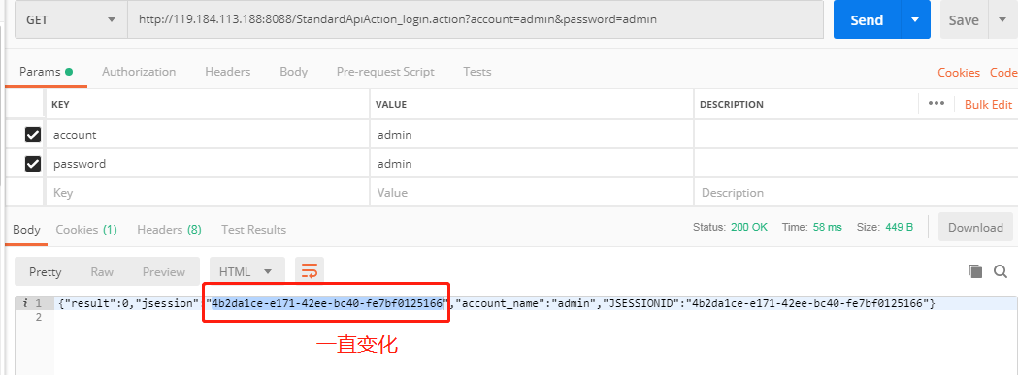Viewport: 1018px width, 375px height.
Task: Open the Tests tab
Action: tap(477, 72)
